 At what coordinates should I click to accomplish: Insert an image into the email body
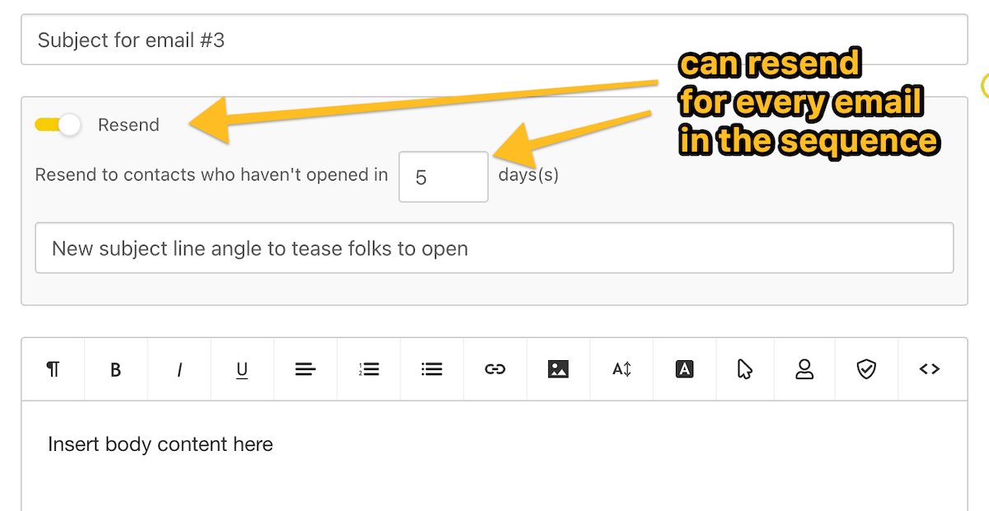tap(558, 369)
